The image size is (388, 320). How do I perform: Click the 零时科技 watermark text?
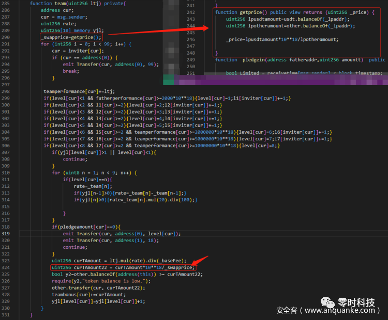point(357,302)
